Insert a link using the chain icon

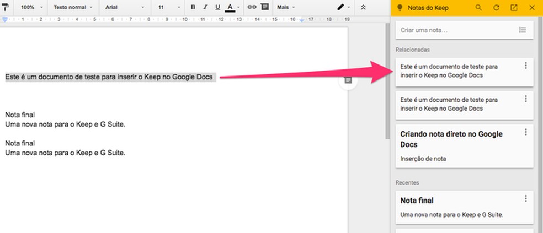pyautogui.click(x=252, y=7)
